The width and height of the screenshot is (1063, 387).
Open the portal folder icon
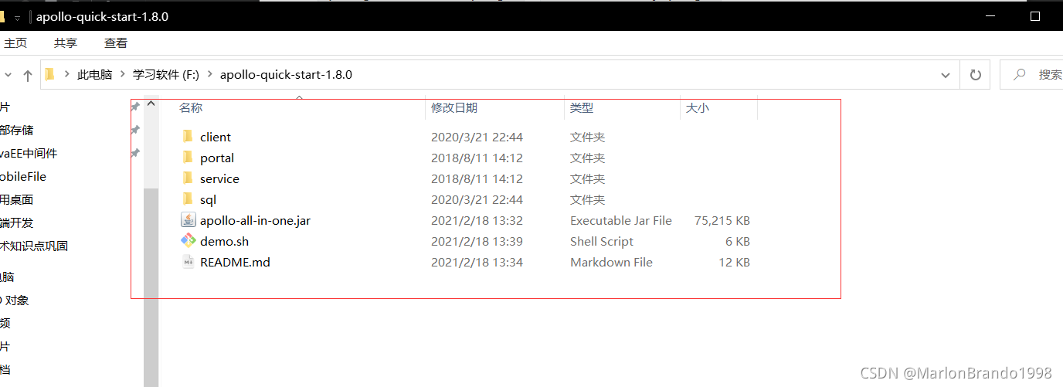pyautogui.click(x=188, y=158)
